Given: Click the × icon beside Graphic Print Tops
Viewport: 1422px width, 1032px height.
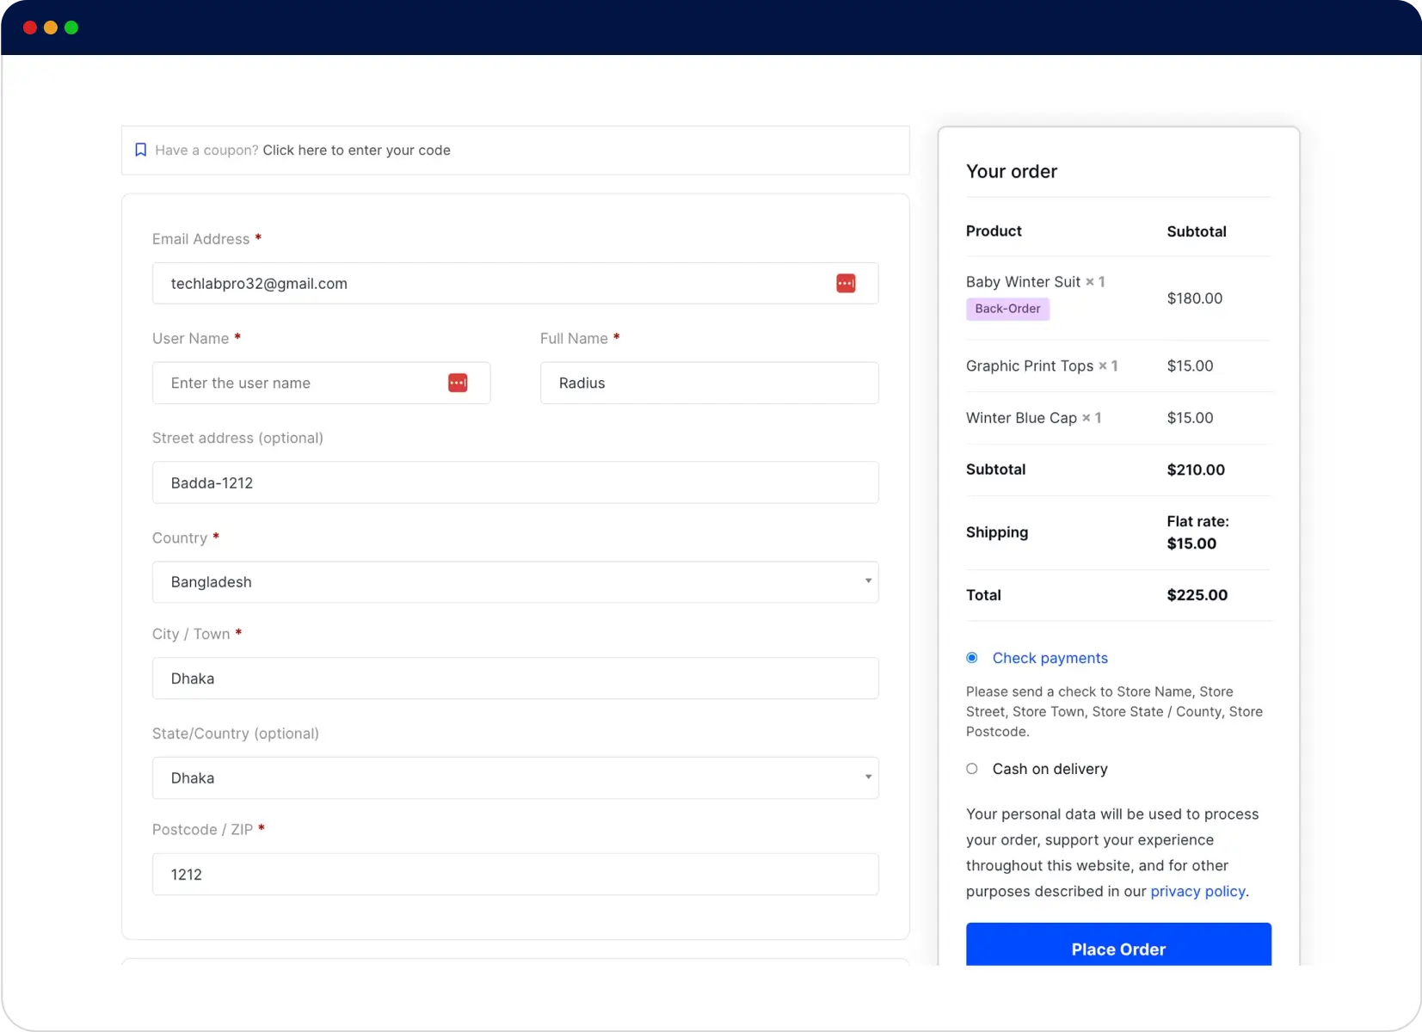Looking at the screenshot, I should point(1103,366).
